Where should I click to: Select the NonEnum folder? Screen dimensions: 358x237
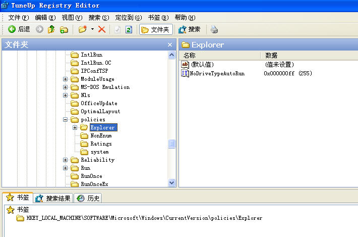click(x=96, y=135)
